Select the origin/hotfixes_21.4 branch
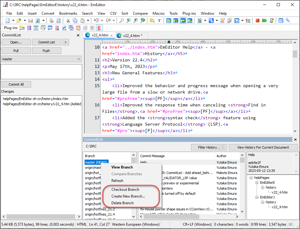Image resolution: width=300 pixels, height=229 pixels. coord(100,214)
